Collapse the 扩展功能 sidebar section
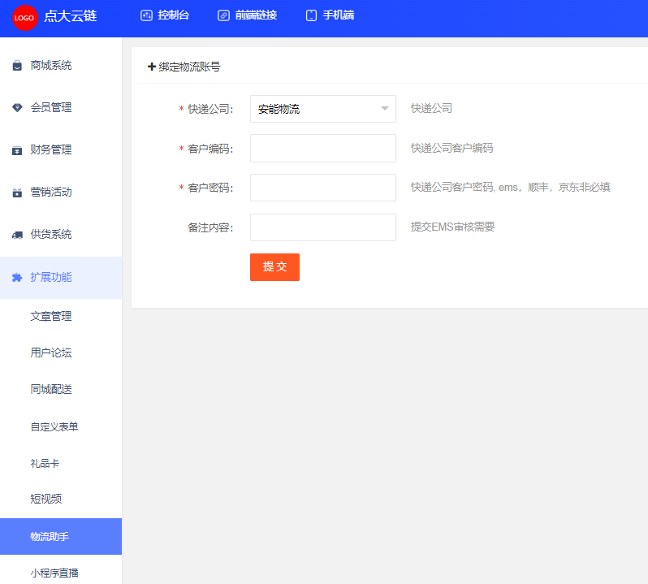The image size is (648, 584). click(x=61, y=277)
